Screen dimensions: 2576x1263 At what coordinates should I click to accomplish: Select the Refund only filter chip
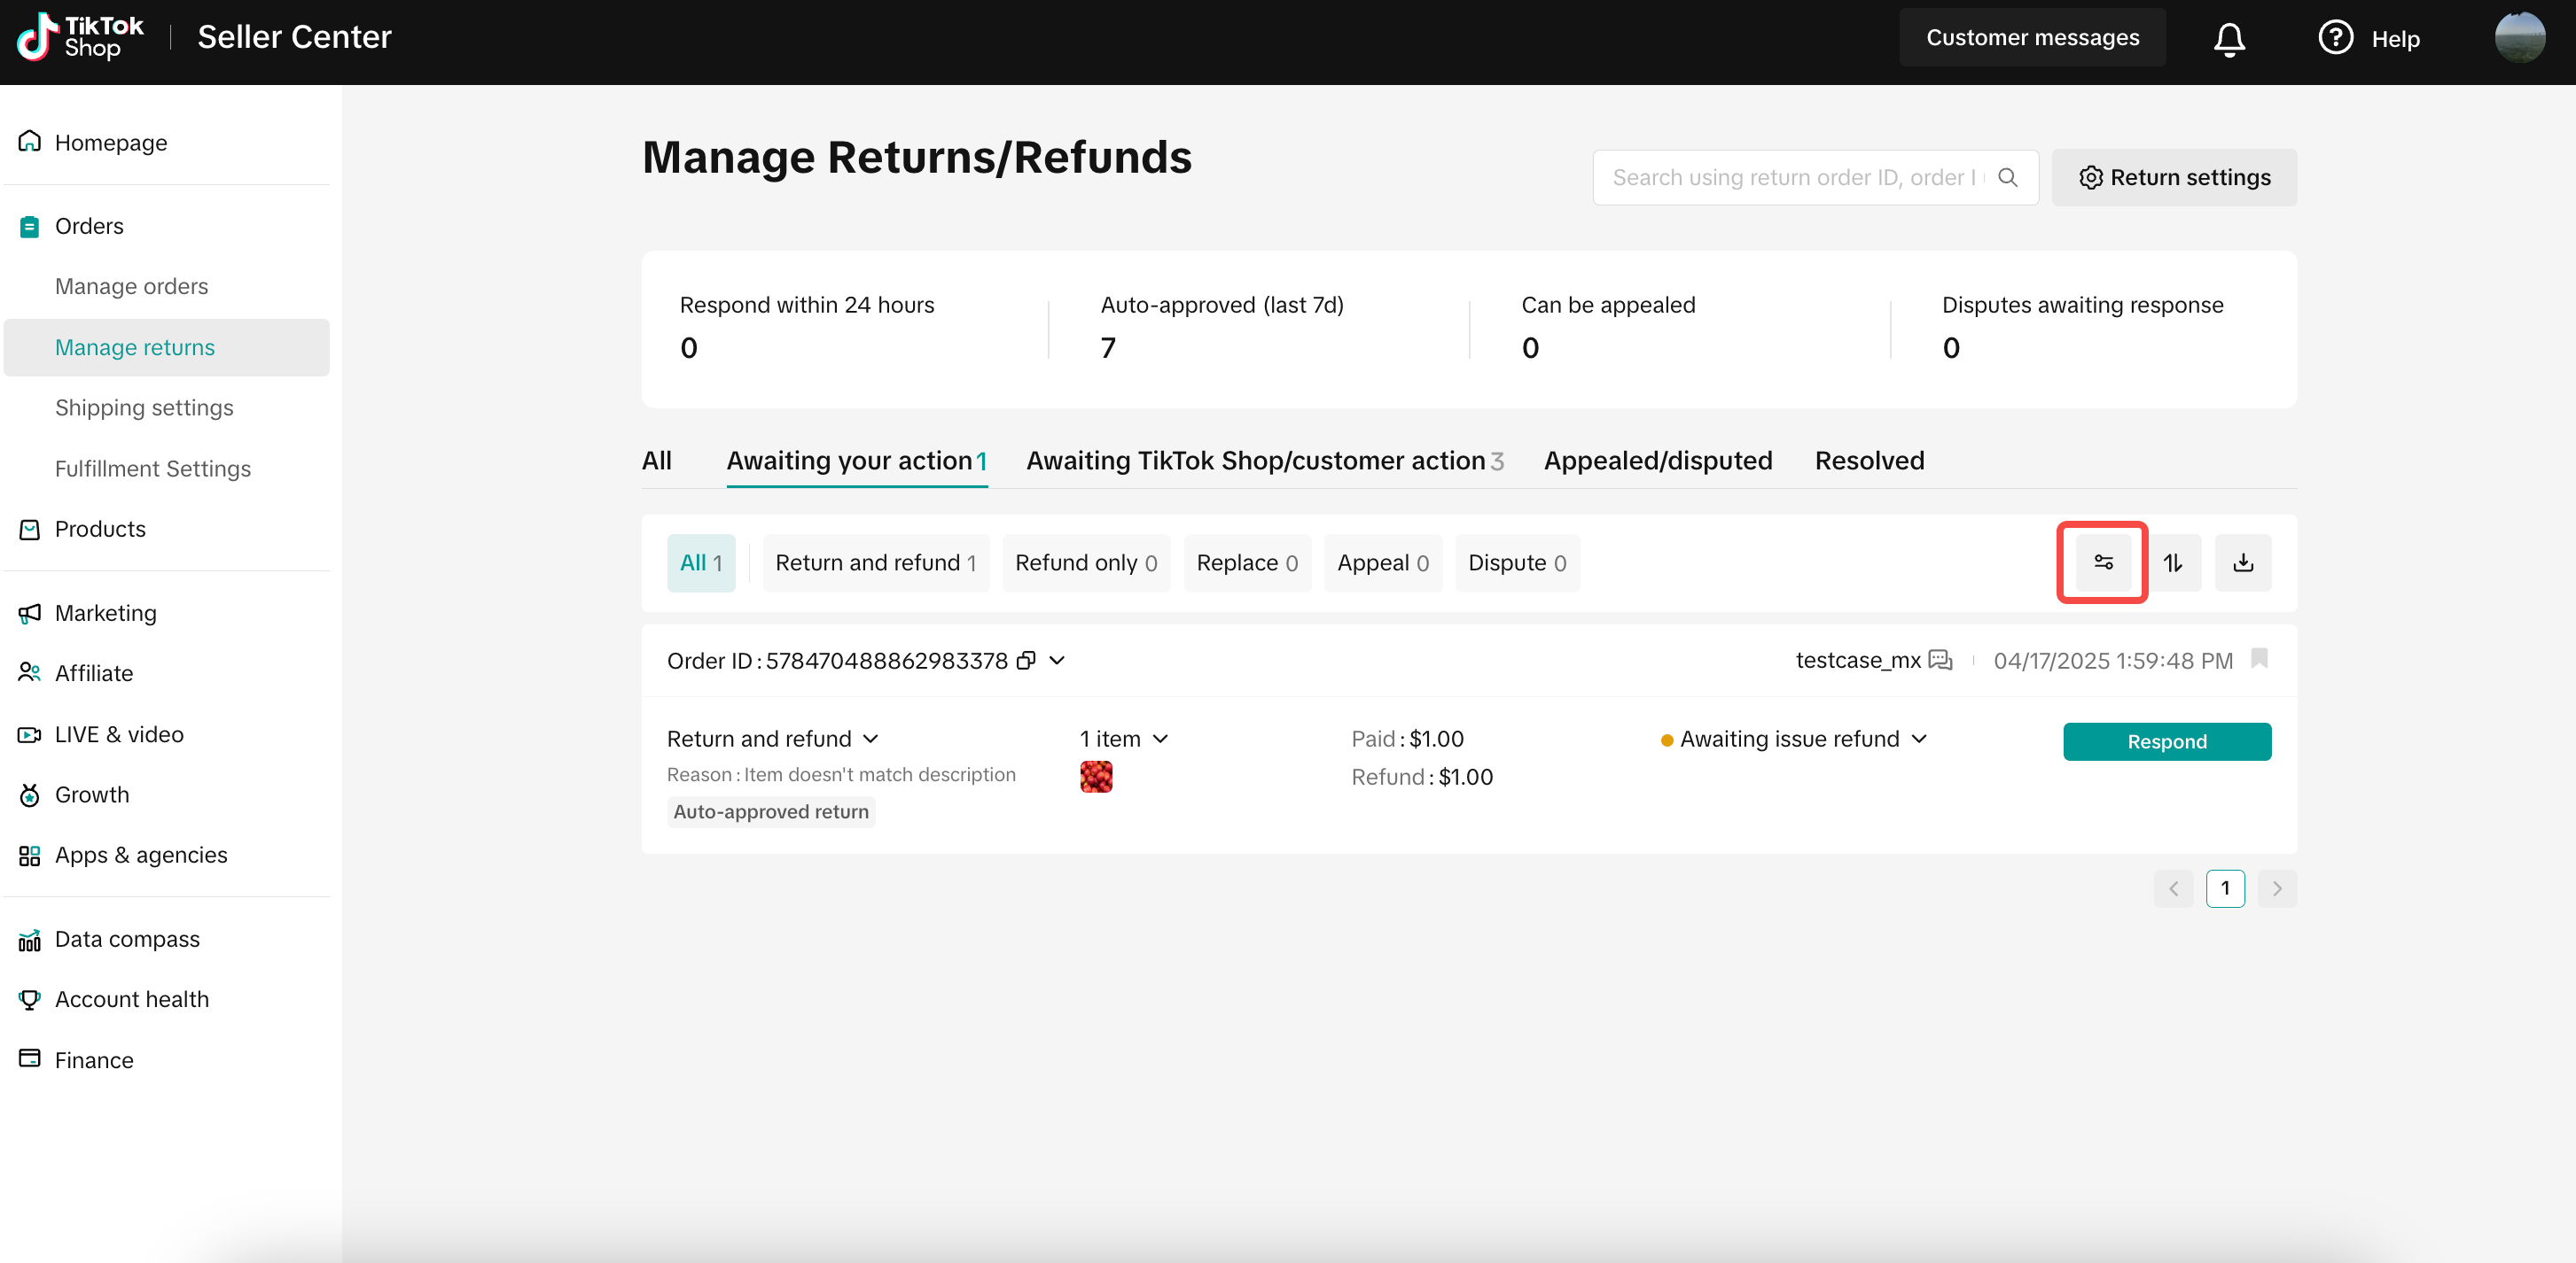1086,562
